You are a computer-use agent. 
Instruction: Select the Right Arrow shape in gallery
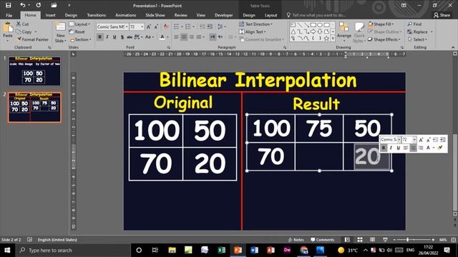[x=313, y=31]
